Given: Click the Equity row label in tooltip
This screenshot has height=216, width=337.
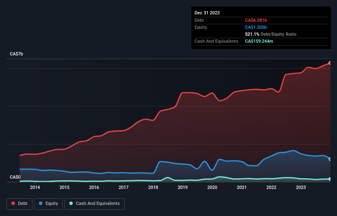Looking at the screenshot, I should click(201, 27).
